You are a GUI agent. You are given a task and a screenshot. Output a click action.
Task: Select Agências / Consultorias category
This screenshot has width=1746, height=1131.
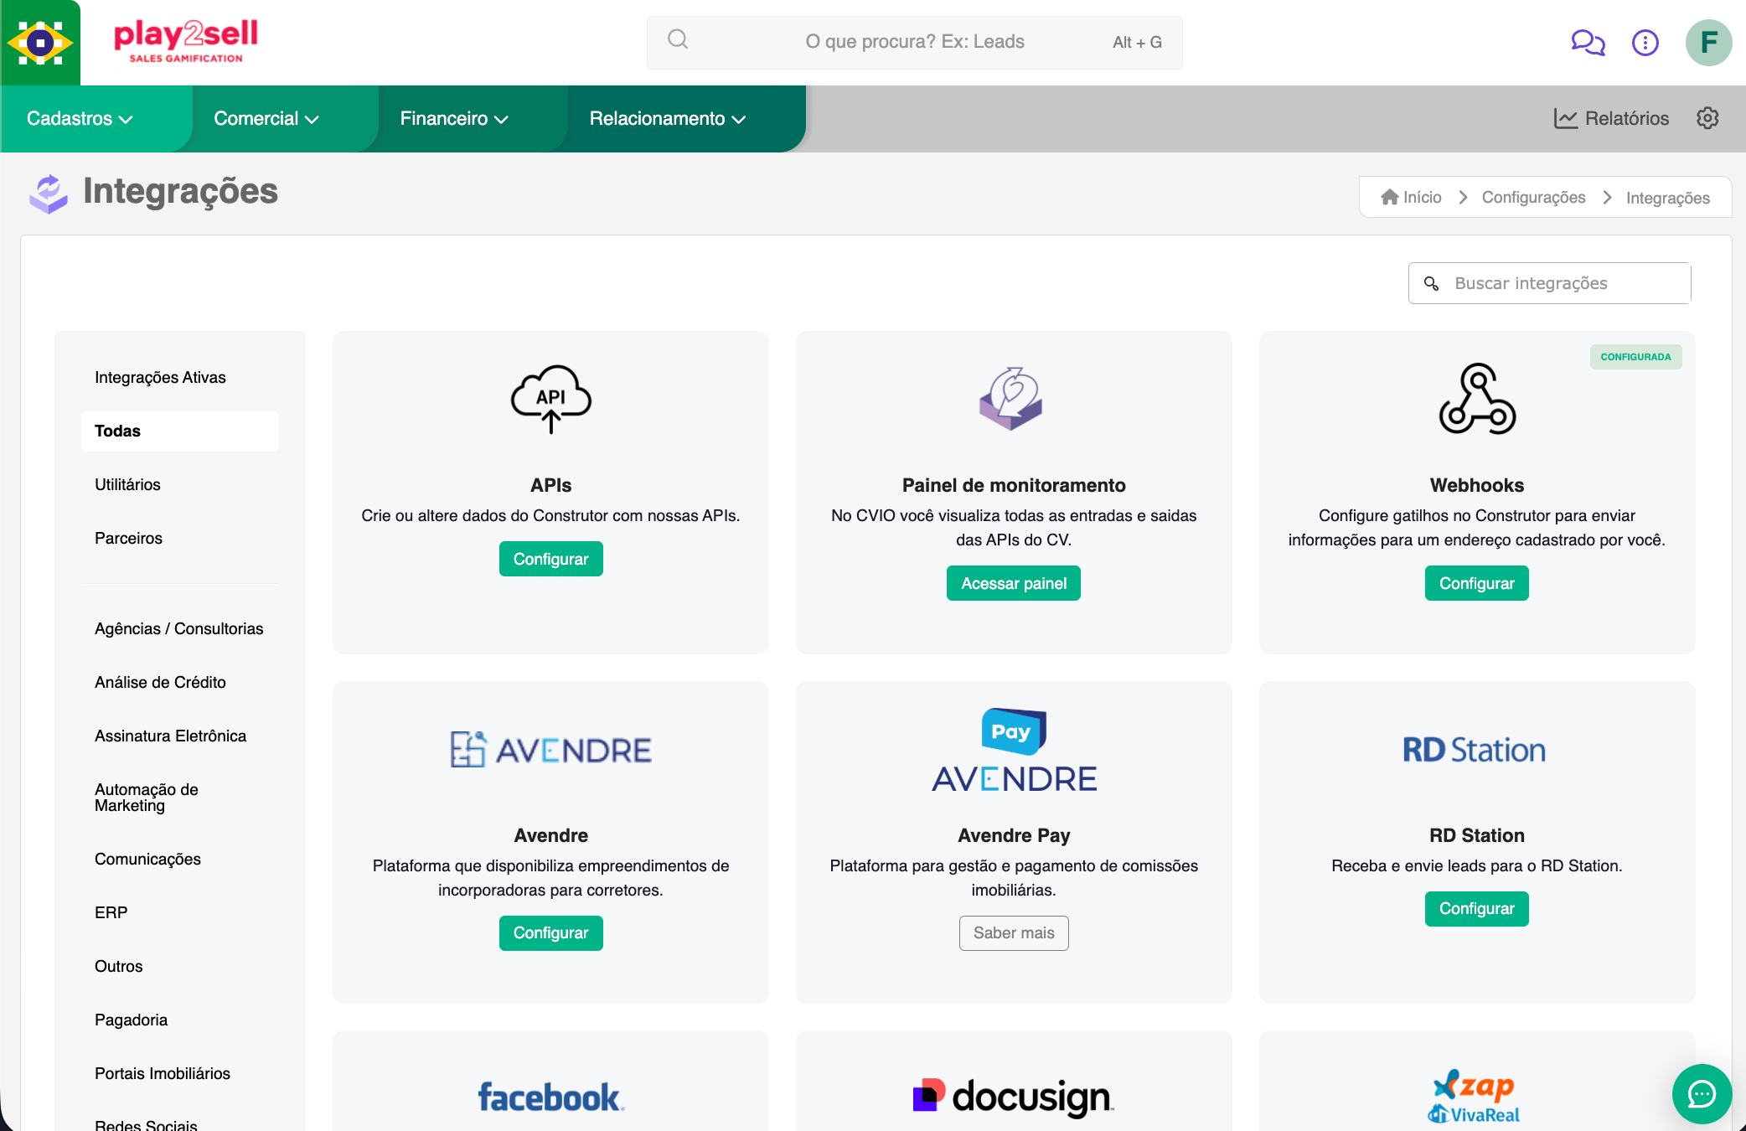tap(179, 628)
